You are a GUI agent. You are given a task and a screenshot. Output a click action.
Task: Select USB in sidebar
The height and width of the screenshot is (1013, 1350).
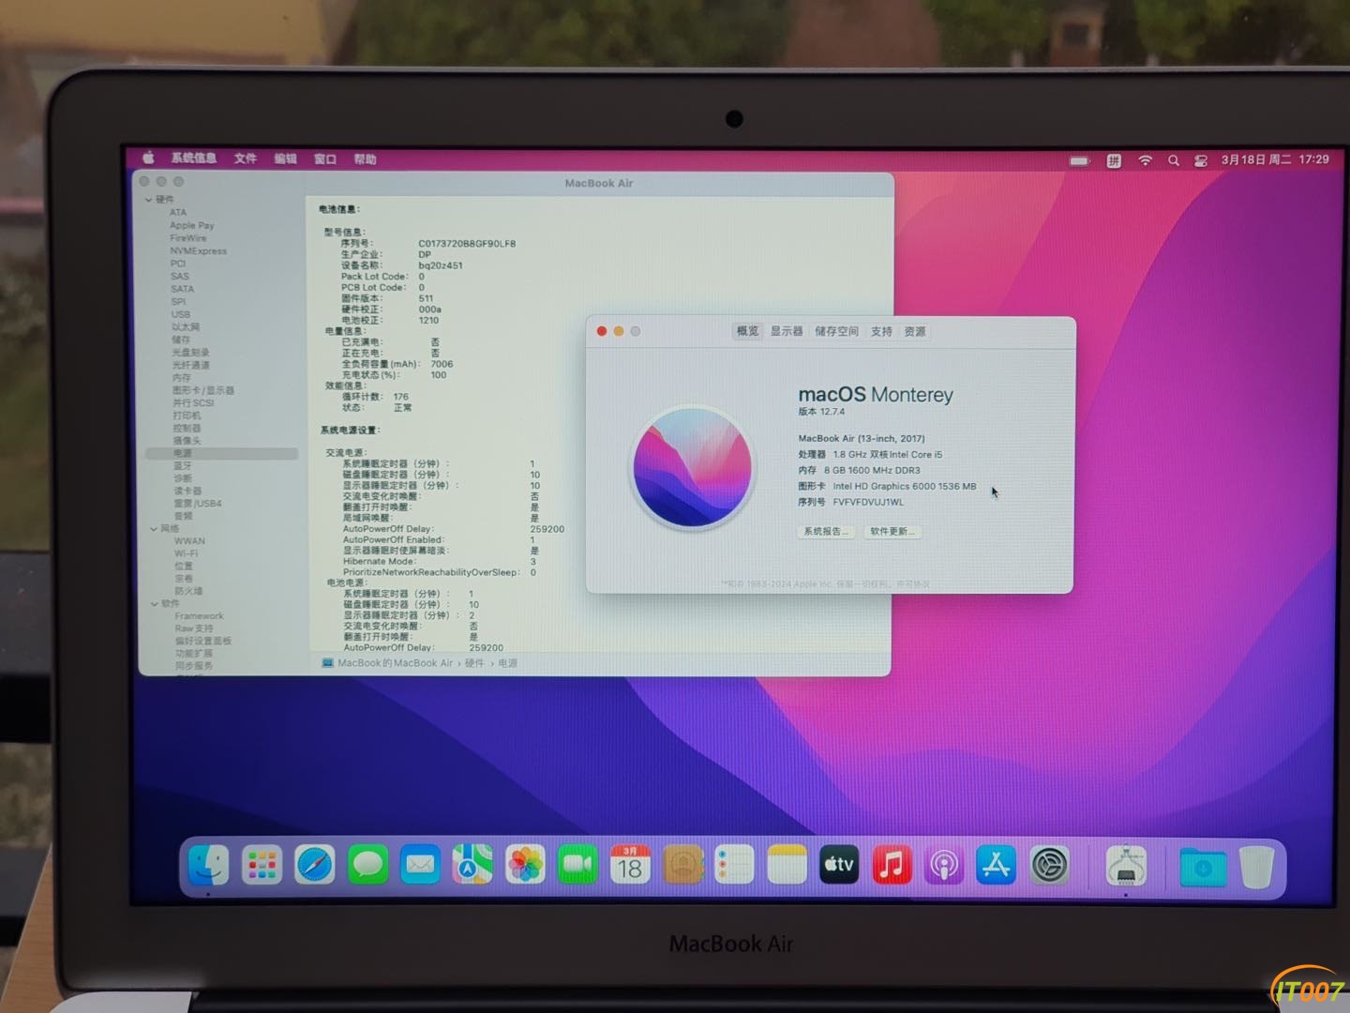(x=181, y=314)
